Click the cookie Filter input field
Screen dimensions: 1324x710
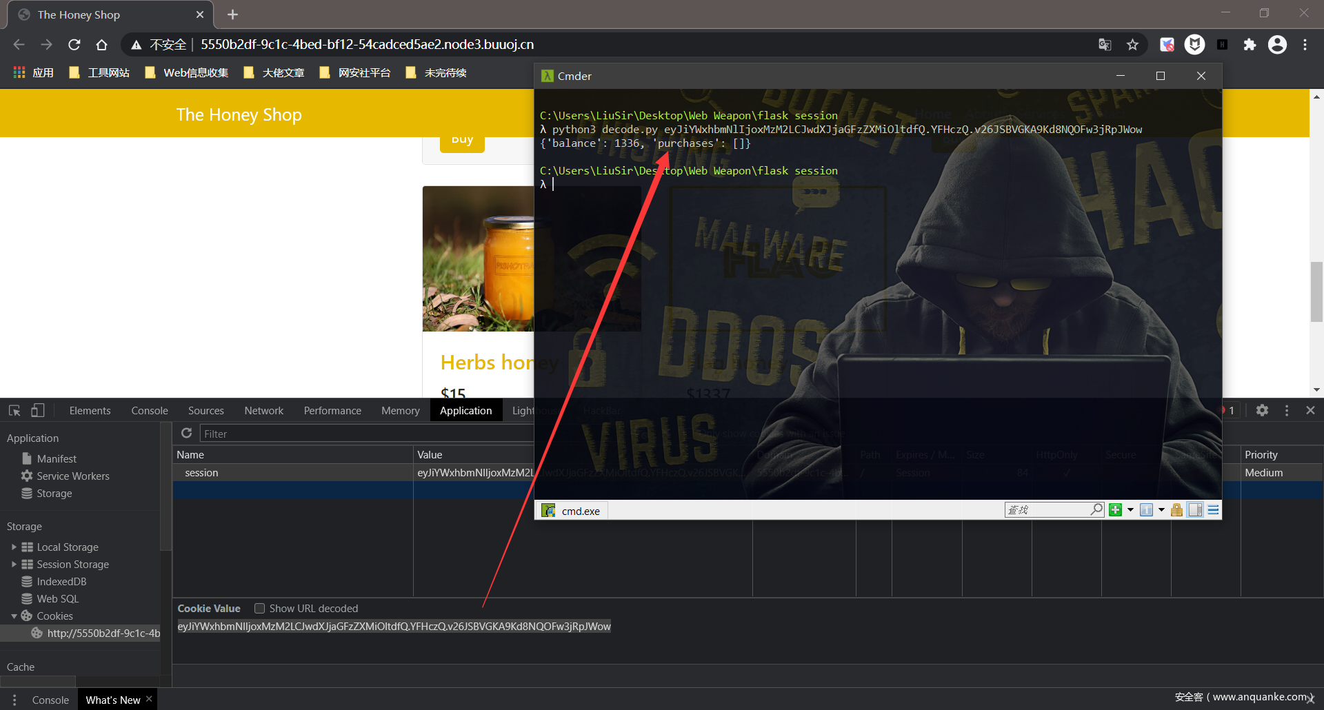[365, 434]
